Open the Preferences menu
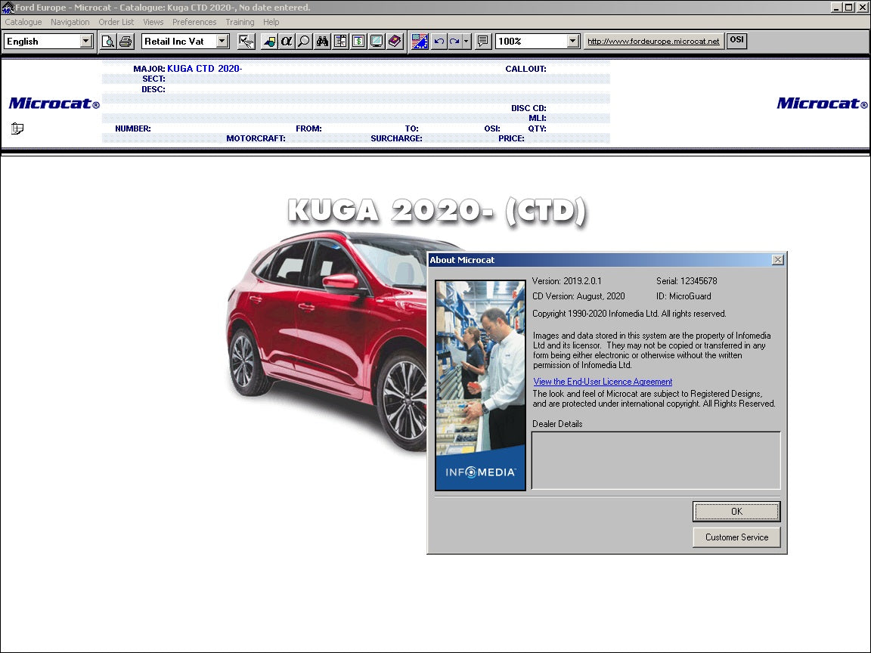This screenshot has height=653, width=871. (194, 22)
